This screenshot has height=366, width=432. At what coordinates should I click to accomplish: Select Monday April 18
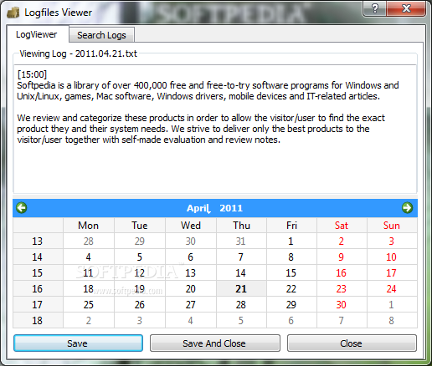(89, 288)
